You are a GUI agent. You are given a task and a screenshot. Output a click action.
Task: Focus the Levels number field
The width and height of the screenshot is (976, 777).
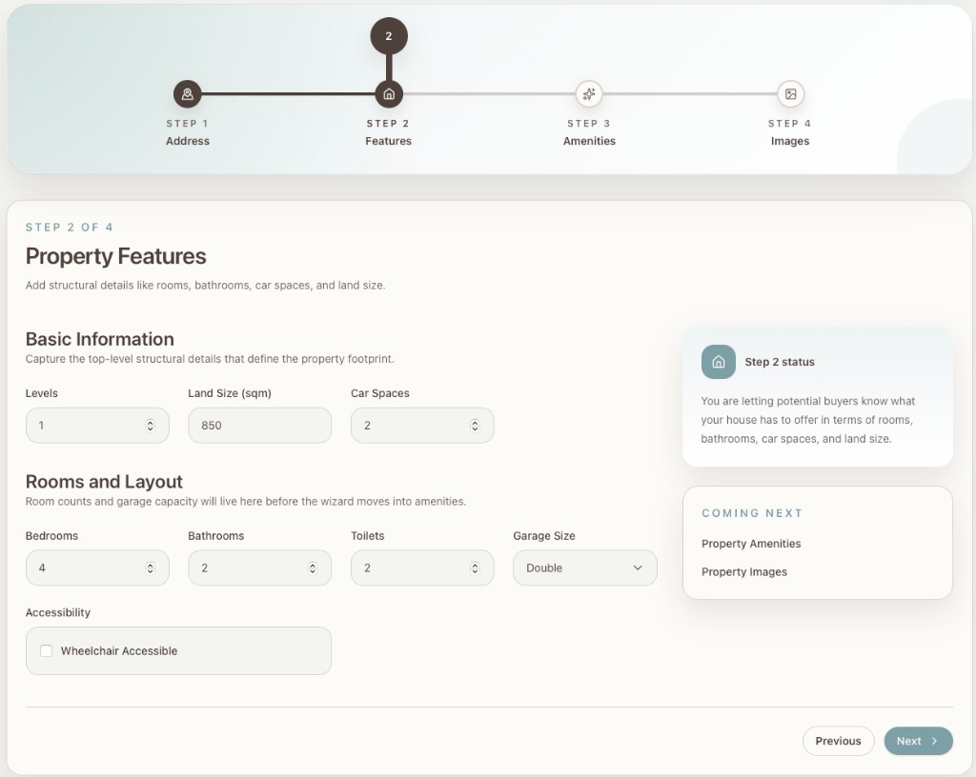pyautogui.click(x=97, y=426)
